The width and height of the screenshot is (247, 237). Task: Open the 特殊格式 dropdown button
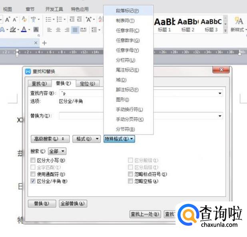(119, 139)
